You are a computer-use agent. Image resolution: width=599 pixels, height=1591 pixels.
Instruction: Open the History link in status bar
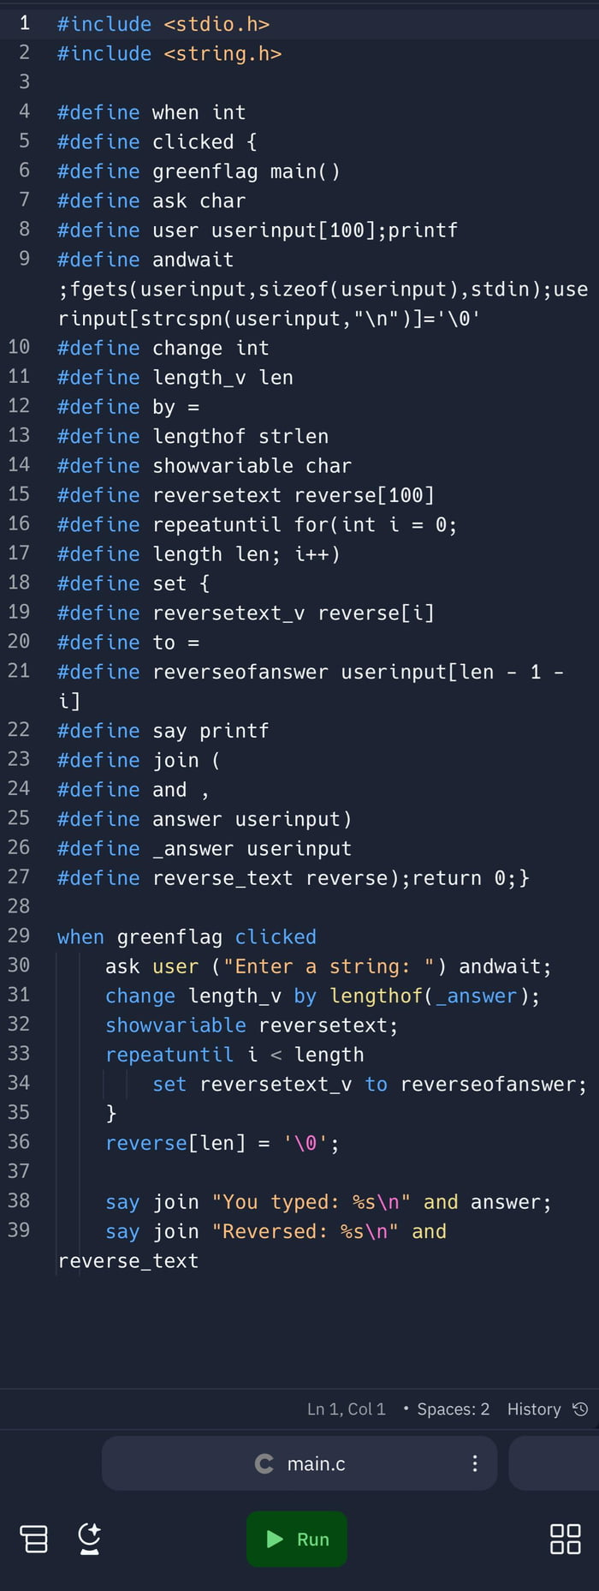coord(534,1409)
